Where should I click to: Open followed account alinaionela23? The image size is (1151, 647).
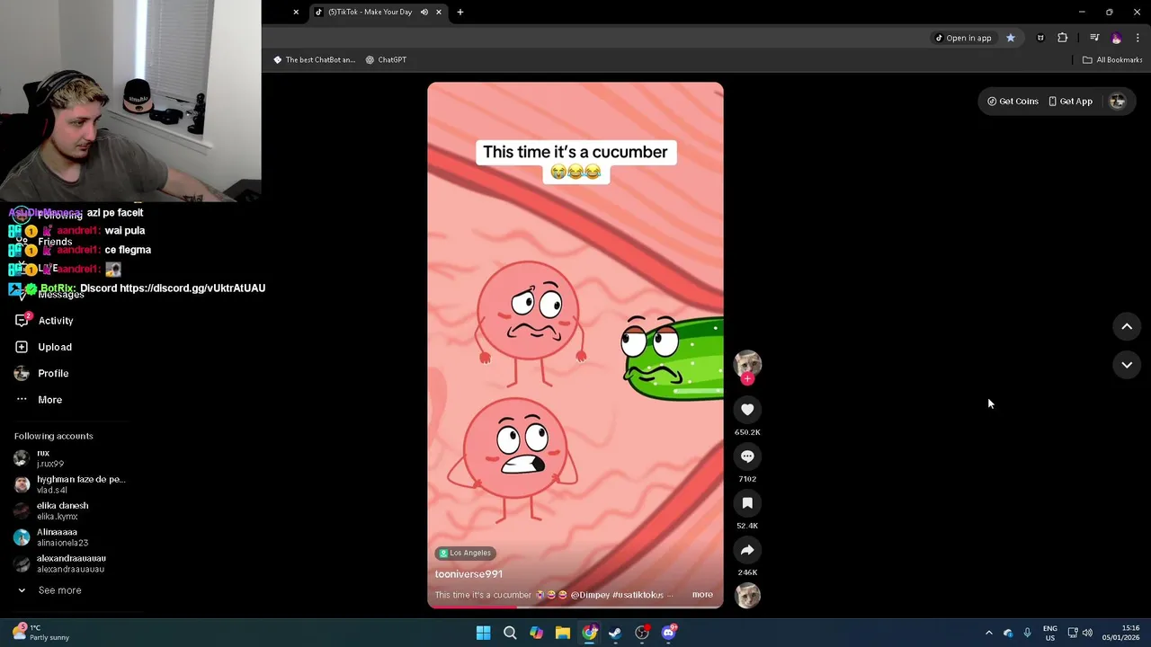pyautogui.click(x=51, y=537)
